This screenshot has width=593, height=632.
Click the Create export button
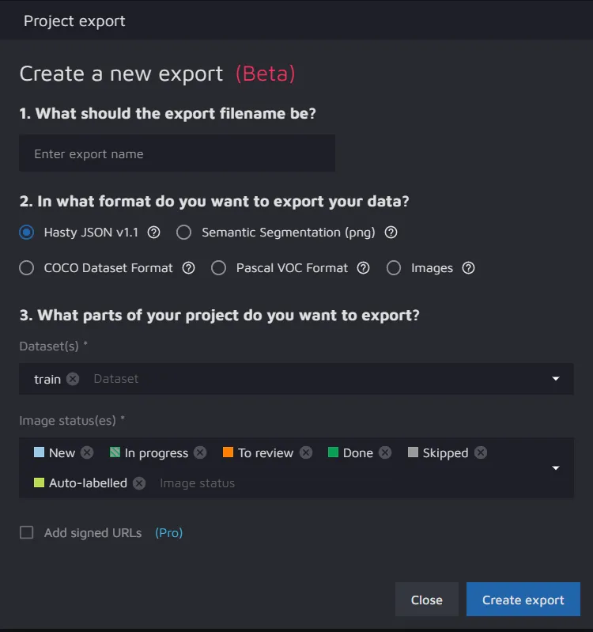click(x=523, y=600)
